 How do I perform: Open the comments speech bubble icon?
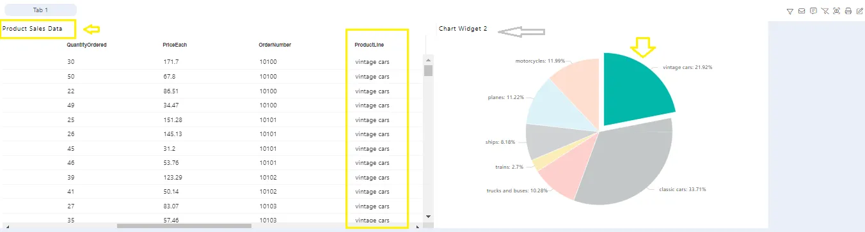[x=813, y=11]
